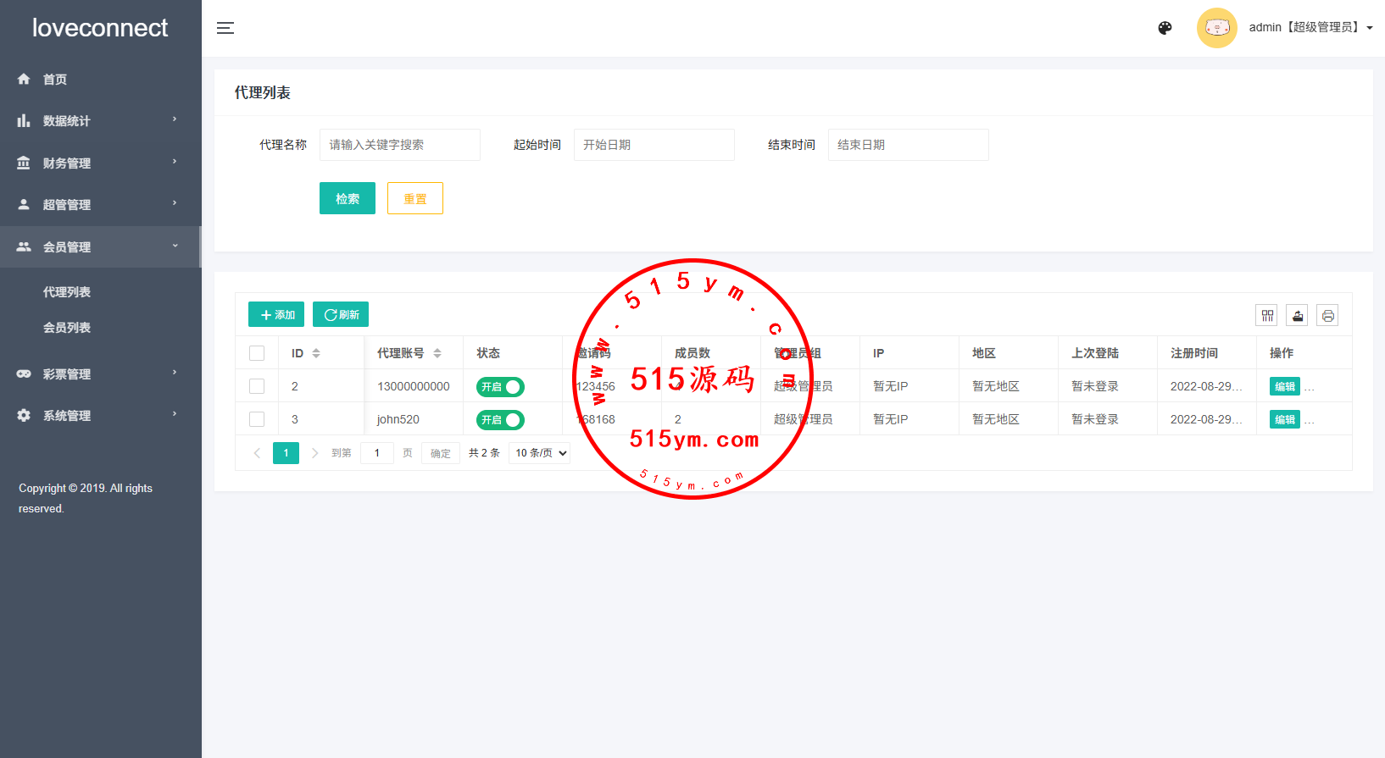Print table using the printer icon
The image size is (1385, 758).
(x=1327, y=316)
